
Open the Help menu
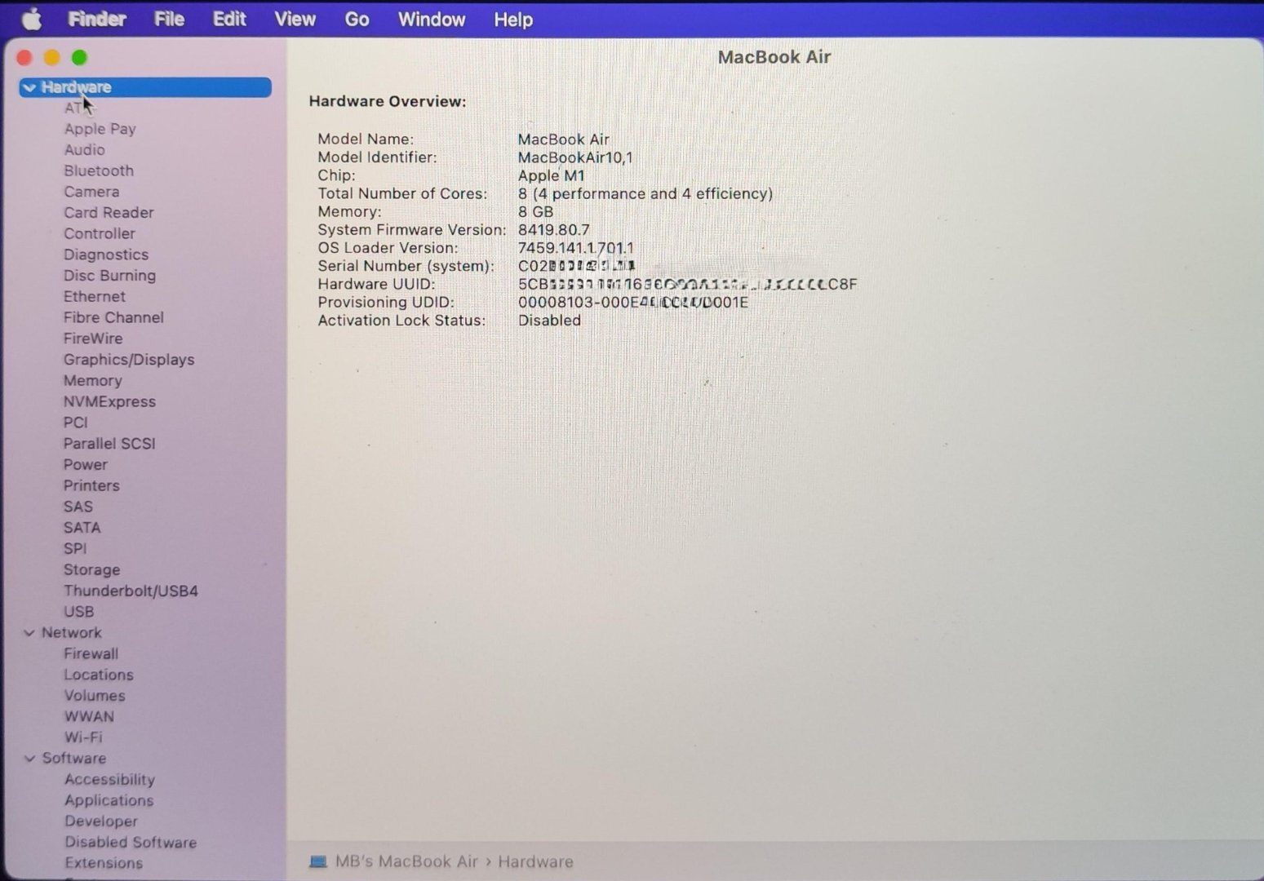coord(513,19)
